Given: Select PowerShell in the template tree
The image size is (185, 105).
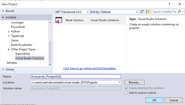Looking at the screenshot, I should (18, 27).
